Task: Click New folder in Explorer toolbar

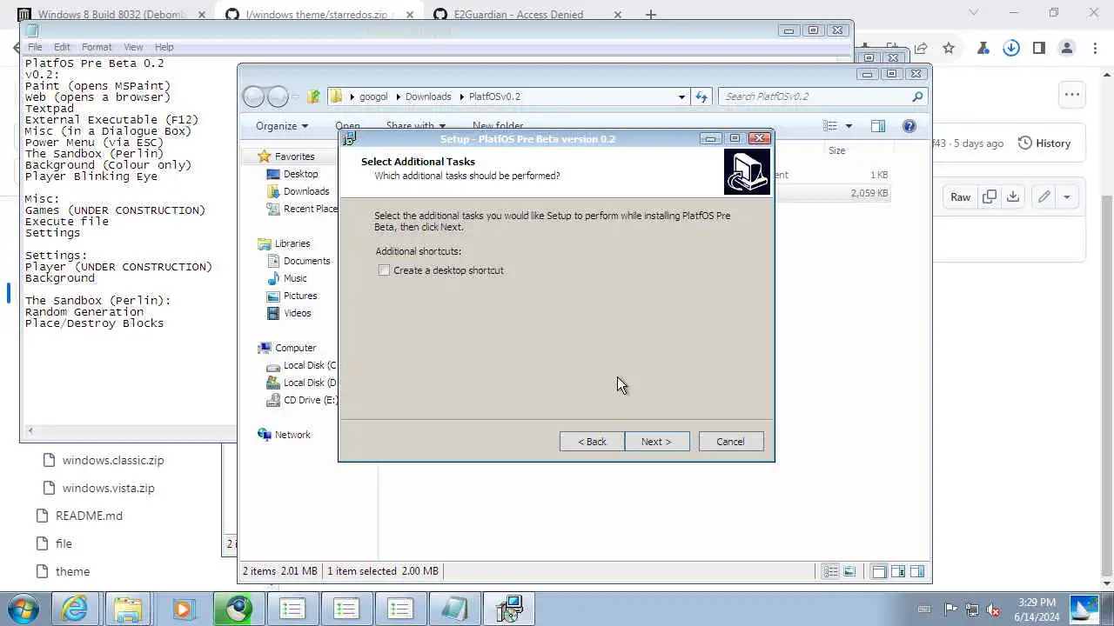Action: pyautogui.click(x=497, y=126)
